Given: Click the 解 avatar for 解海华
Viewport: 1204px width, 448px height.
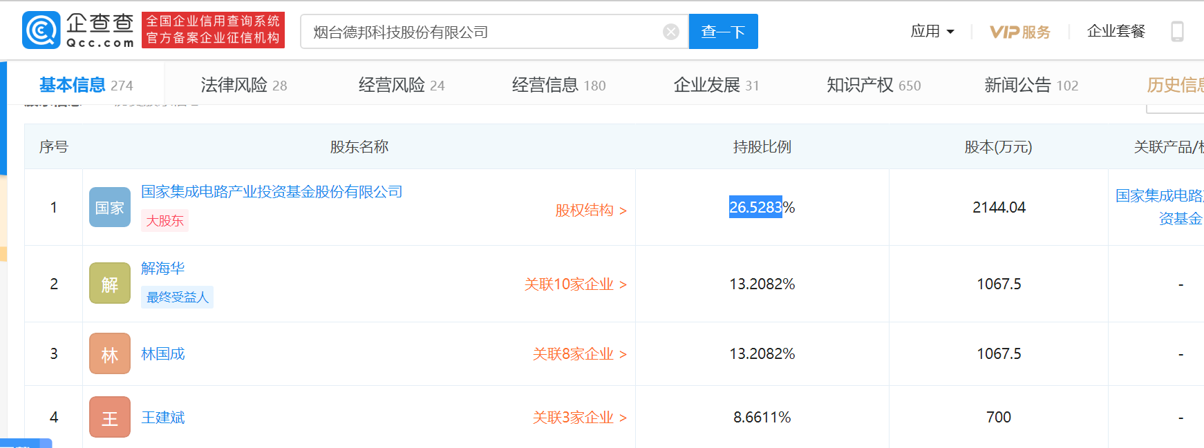Looking at the screenshot, I should 110,284.
